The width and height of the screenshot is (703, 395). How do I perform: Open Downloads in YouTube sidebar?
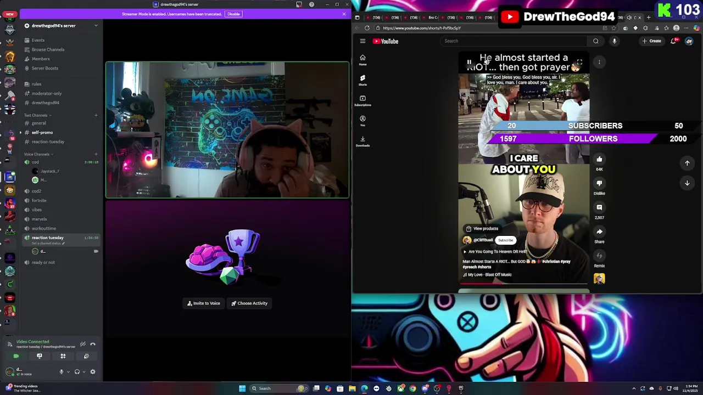362,141
